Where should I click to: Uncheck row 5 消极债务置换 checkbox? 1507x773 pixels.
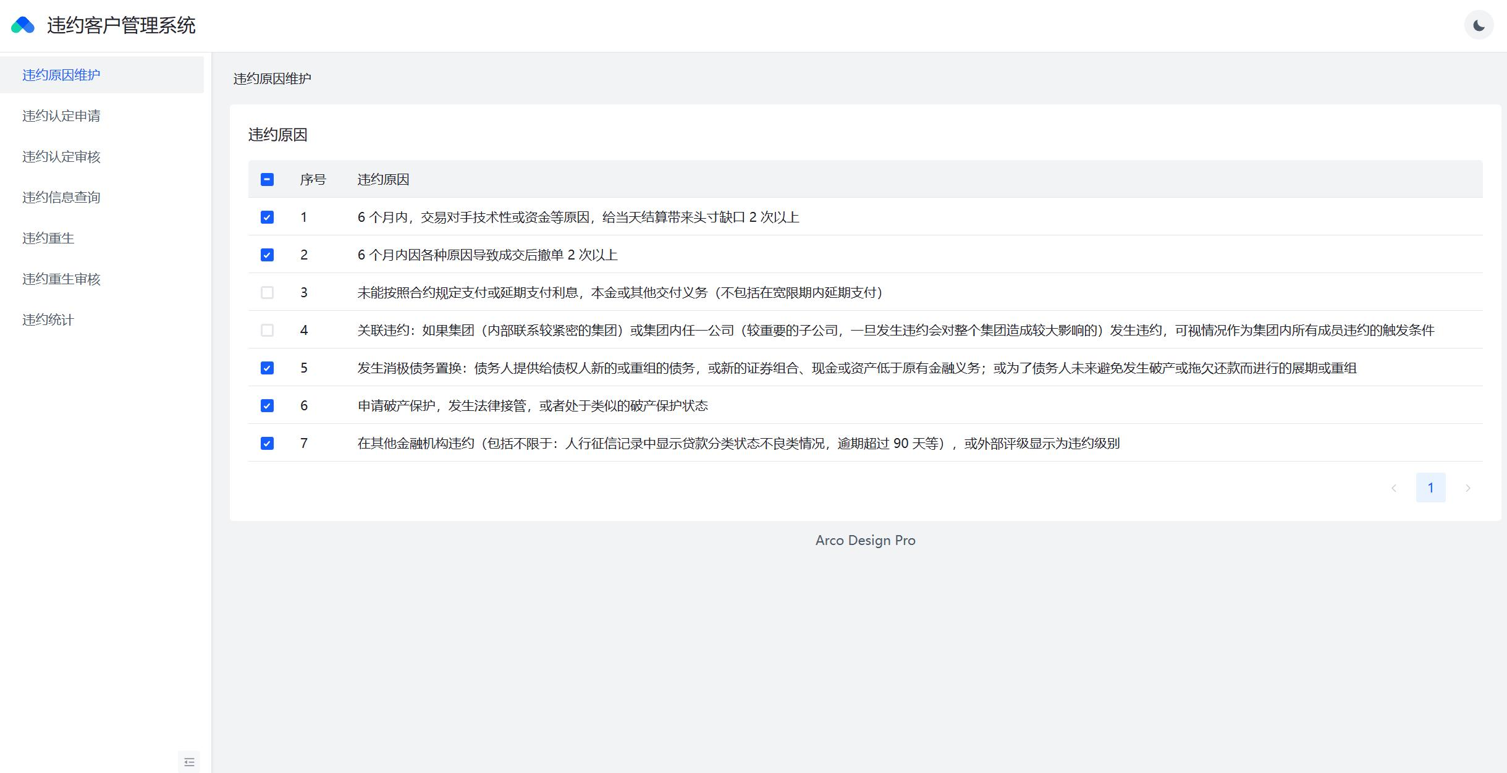[267, 368]
